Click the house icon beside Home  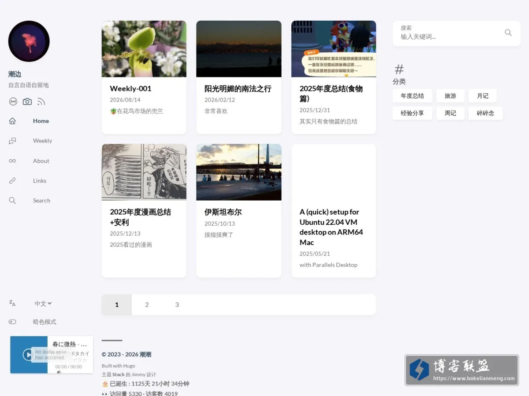tap(12, 121)
